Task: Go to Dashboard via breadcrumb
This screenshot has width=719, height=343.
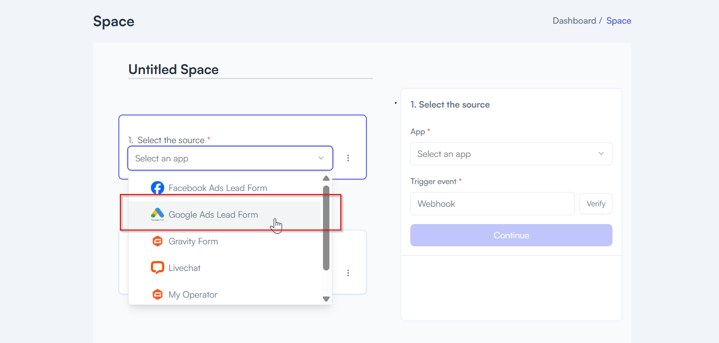Action: pyautogui.click(x=575, y=21)
